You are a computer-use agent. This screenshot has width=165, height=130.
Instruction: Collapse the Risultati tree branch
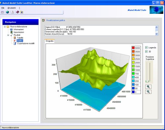click(x=8, y=35)
